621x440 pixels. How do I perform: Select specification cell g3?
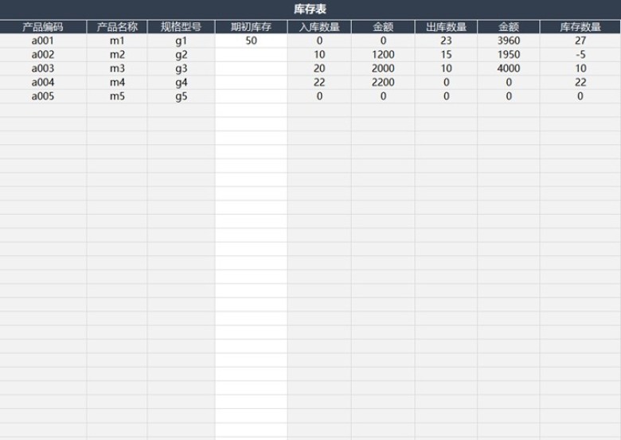click(x=181, y=68)
